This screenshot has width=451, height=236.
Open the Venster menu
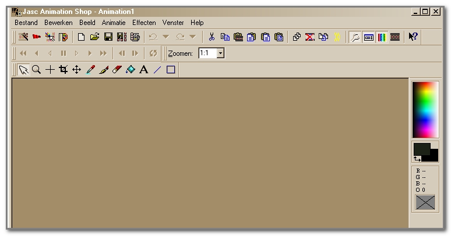pyautogui.click(x=173, y=23)
